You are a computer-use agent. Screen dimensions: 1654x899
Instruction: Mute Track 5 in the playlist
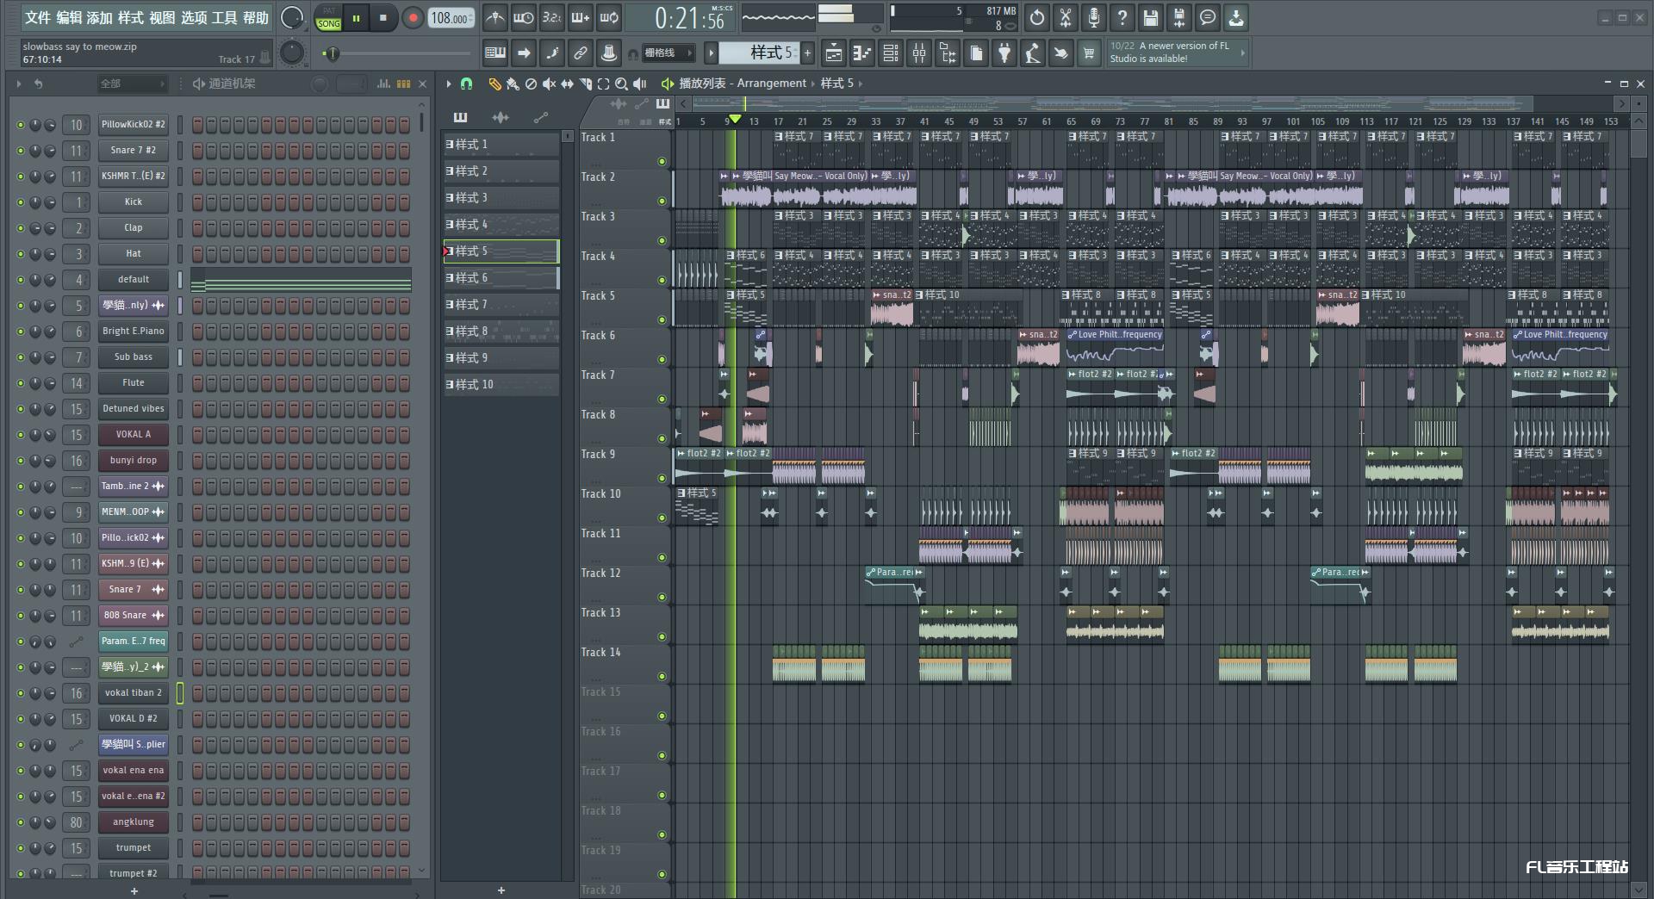pos(662,319)
